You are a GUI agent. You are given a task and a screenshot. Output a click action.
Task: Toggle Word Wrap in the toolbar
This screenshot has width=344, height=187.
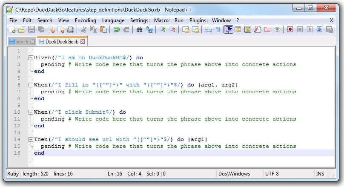click(208, 29)
